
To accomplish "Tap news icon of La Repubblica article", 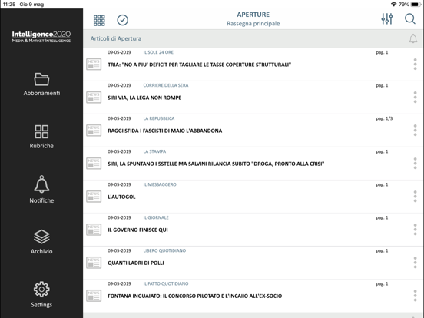I will coord(94,131).
